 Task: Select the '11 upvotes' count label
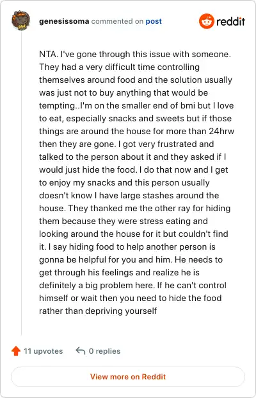coord(44,351)
